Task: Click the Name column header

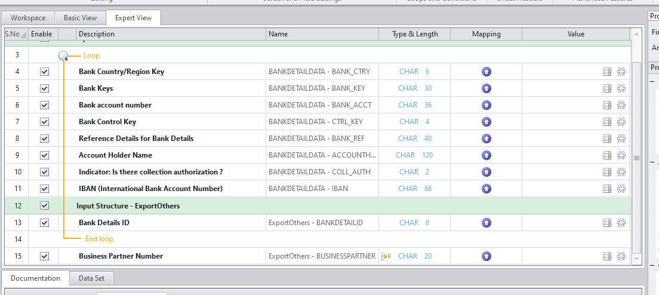Action: point(322,34)
